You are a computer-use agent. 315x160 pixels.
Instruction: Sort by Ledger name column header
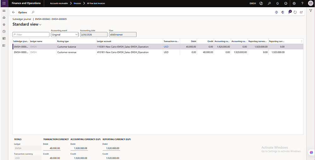coord(43,41)
